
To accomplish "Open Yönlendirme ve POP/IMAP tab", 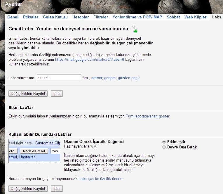I will pyautogui.click(x=137, y=17).
